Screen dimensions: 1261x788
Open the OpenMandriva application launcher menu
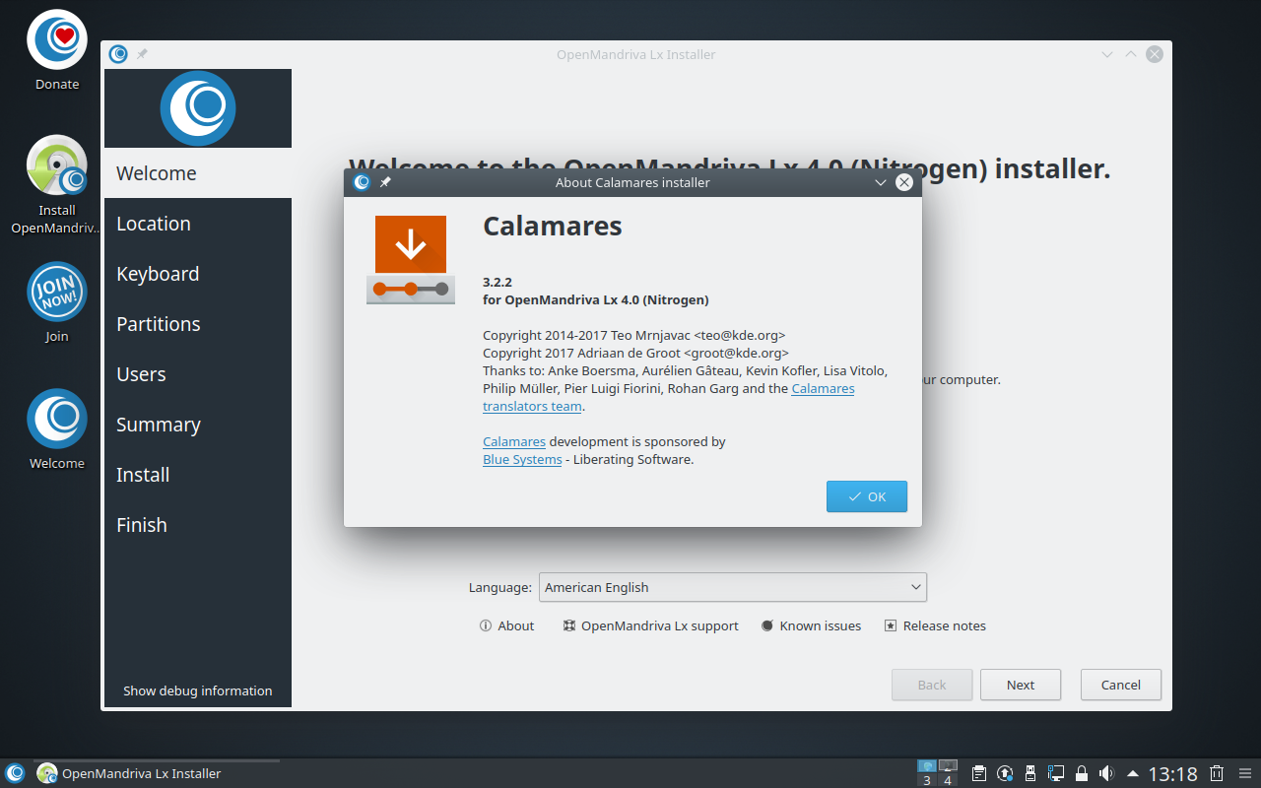[x=15, y=773]
